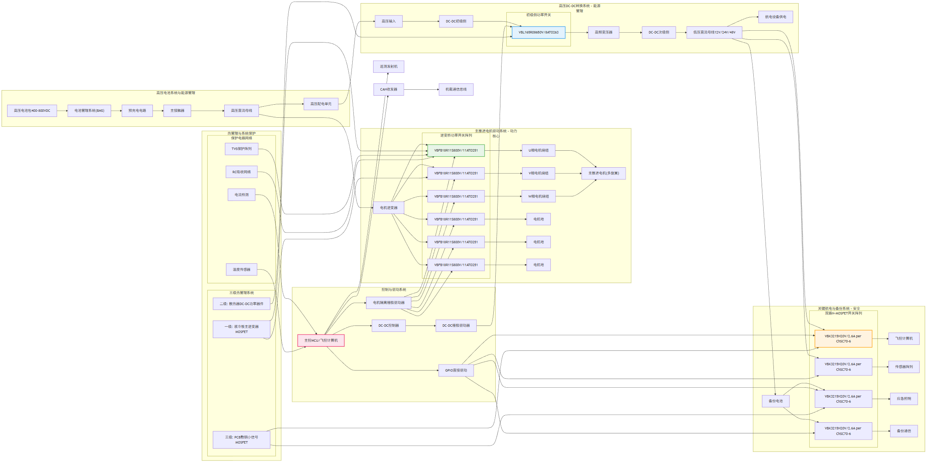Select the 电机逆变器 node
The image size is (933, 466).
(x=388, y=208)
